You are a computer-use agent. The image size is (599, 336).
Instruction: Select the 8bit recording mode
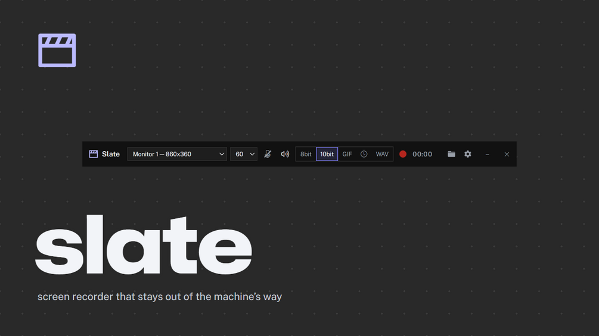pyautogui.click(x=306, y=154)
